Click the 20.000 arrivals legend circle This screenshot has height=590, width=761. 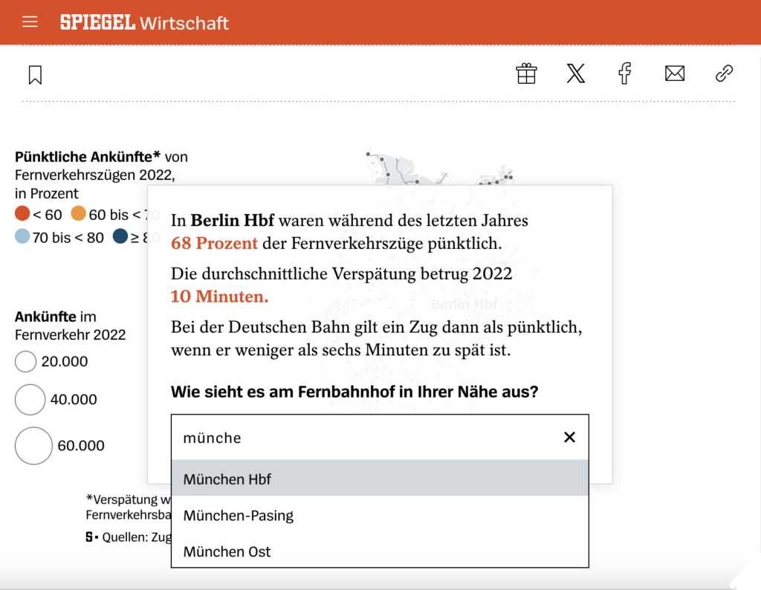(x=26, y=361)
